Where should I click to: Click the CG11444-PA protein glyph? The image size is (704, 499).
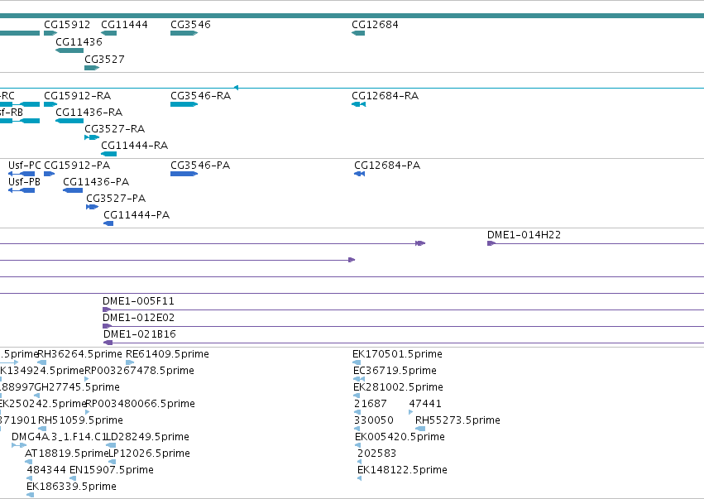(108, 223)
